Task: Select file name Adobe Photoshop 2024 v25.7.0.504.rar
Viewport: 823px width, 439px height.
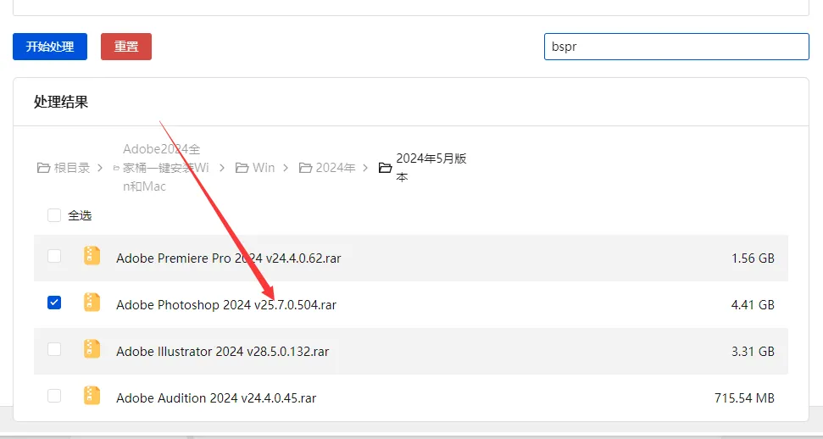Action: 226,305
